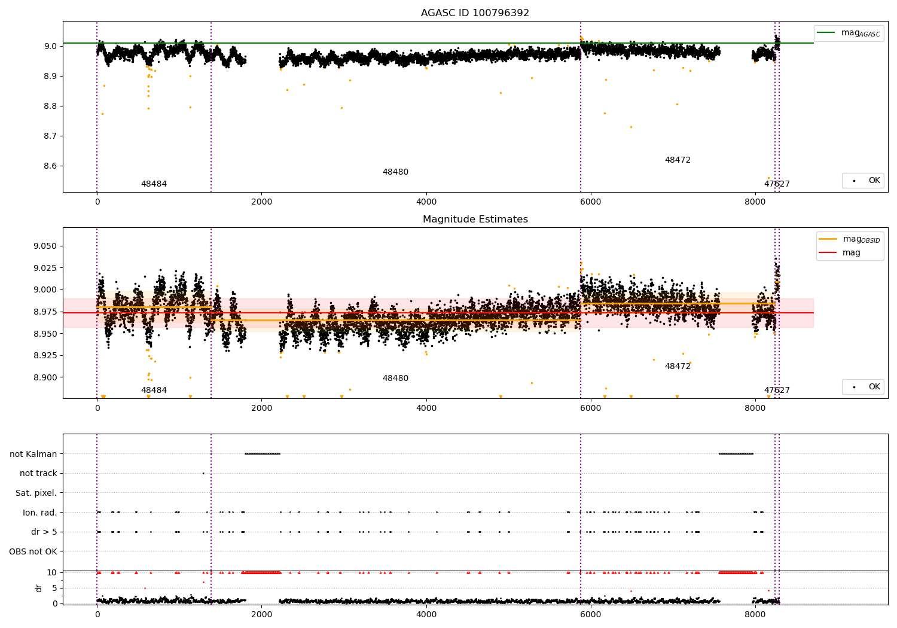Click the red 'mag' legend line
The image size is (897, 628).
coord(828,253)
